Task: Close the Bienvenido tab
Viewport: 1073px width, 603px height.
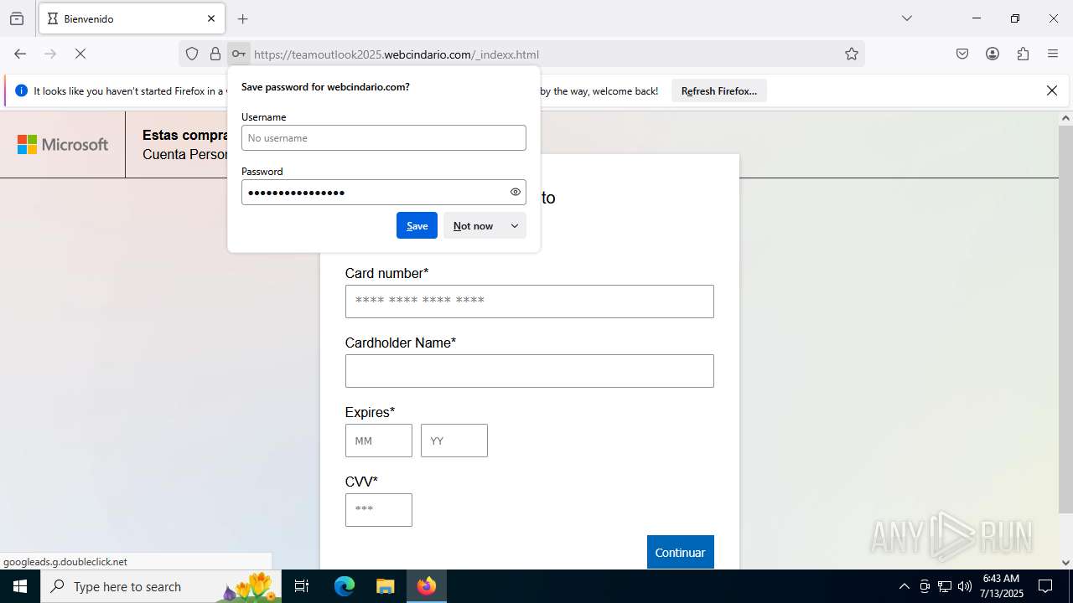Action: (x=211, y=18)
